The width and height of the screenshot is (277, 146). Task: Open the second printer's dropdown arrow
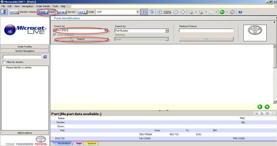click(x=206, y=12)
